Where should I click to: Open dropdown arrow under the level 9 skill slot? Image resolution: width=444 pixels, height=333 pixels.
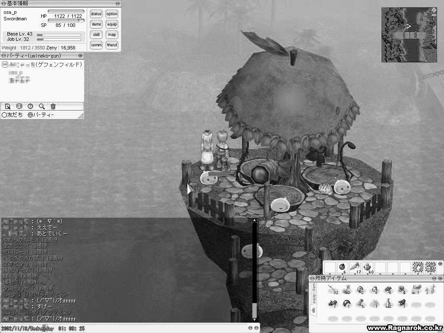(x=418, y=274)
